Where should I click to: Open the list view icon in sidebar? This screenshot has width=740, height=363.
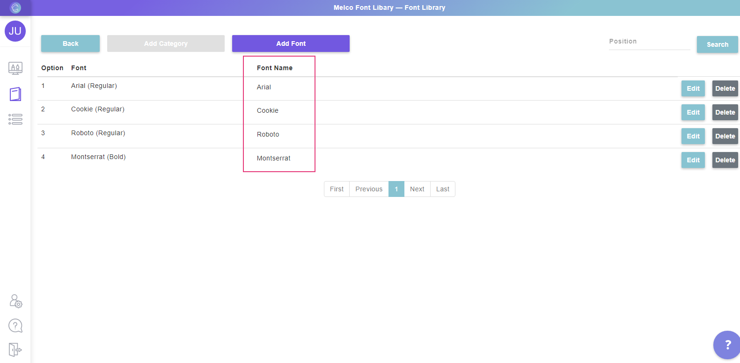click(x=15, y=119)
